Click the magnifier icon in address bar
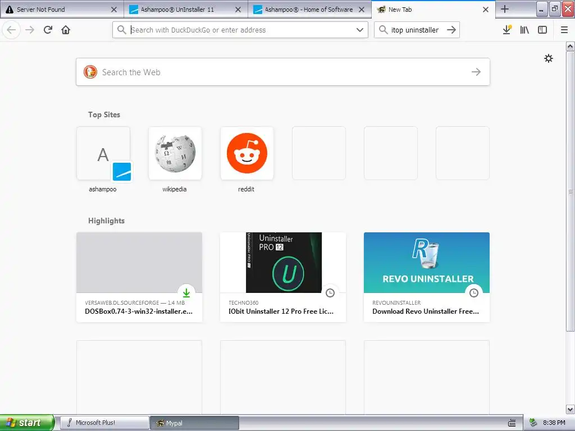Image resolution: width=575 pixels, height=431 pixels. click(122, 30)
